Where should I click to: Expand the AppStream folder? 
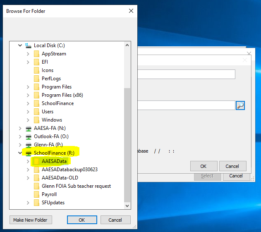pos(28,54)
